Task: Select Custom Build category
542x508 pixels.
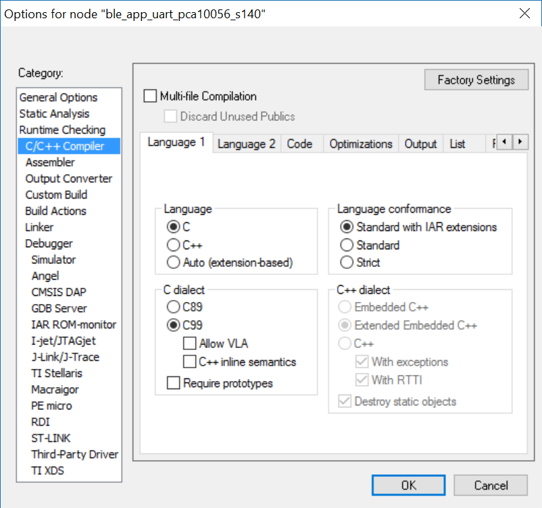Action: tap(69, 195)
